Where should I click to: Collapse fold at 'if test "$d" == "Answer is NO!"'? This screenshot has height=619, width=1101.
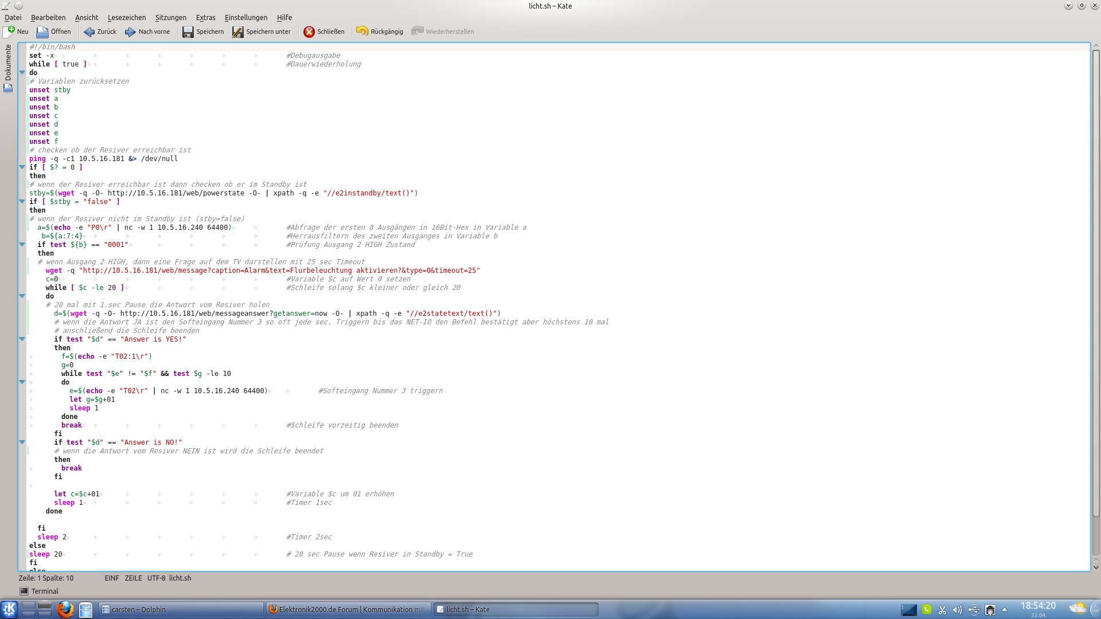pyautogui.click(x=22, y=442)
